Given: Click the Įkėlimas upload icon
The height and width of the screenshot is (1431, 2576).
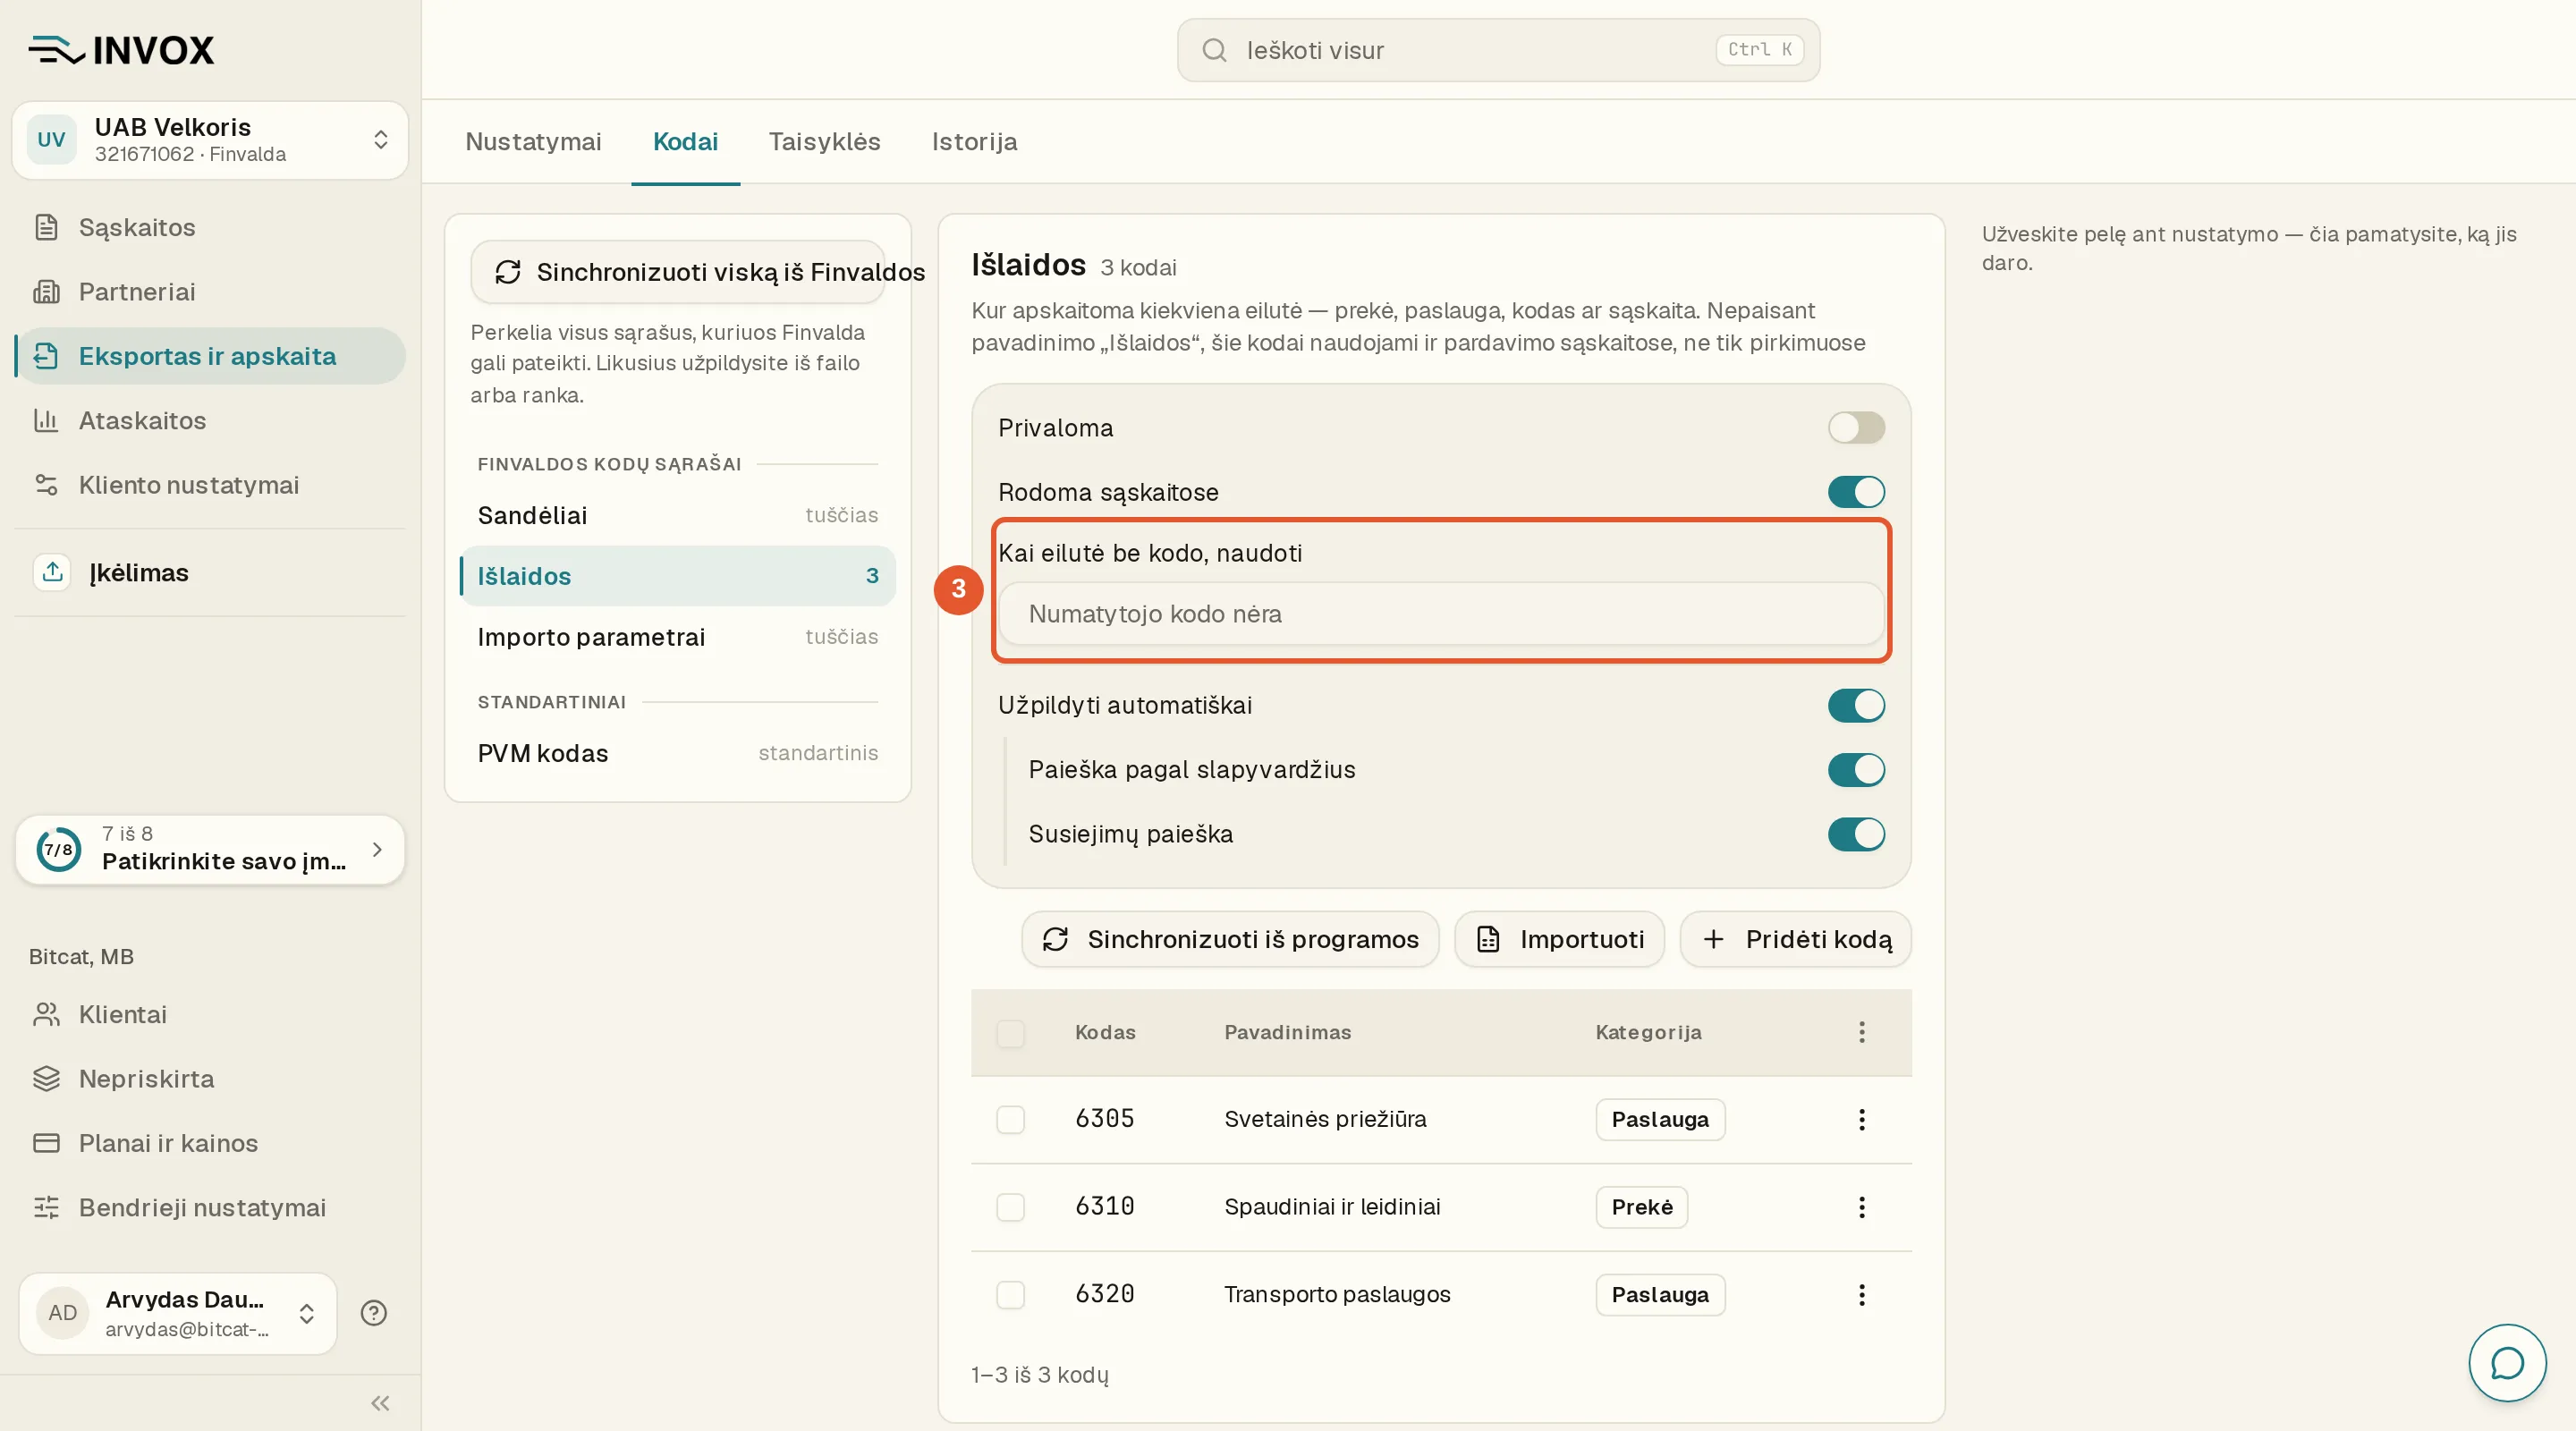Looking at the screenshot, I should 53,572.
